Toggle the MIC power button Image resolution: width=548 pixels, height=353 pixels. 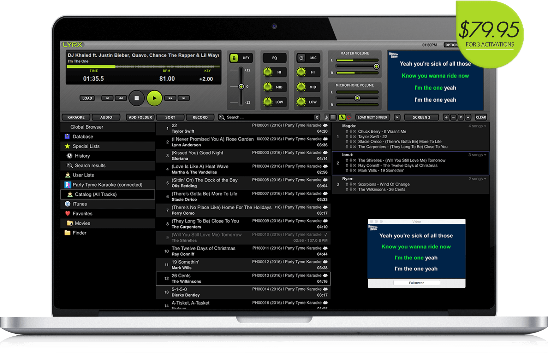point(301,58)
